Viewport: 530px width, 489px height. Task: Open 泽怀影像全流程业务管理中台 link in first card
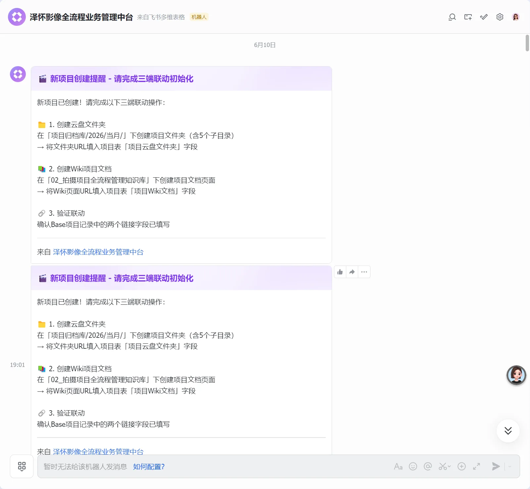[x=98, y=252]
